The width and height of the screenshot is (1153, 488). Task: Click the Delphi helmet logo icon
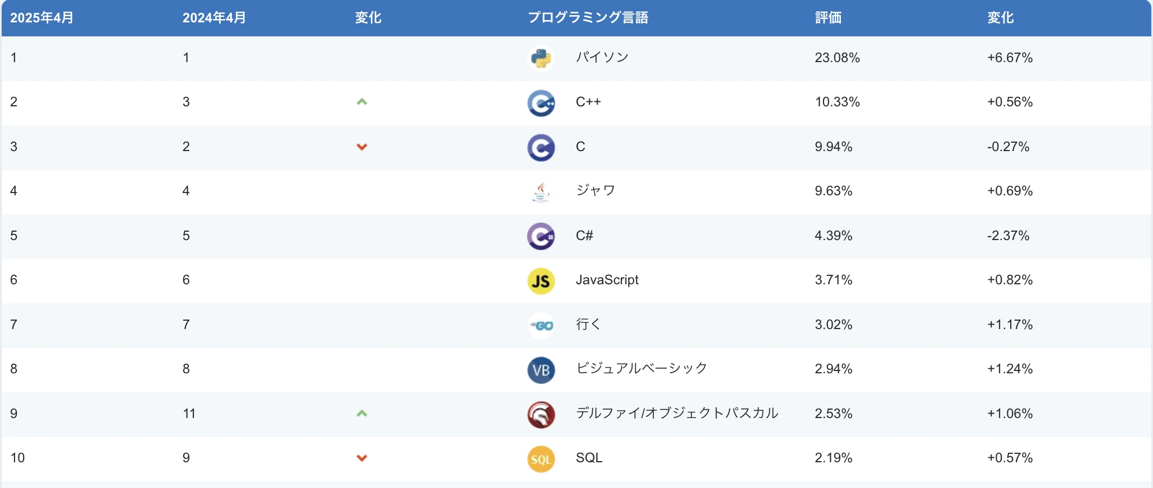click(541, 415)
